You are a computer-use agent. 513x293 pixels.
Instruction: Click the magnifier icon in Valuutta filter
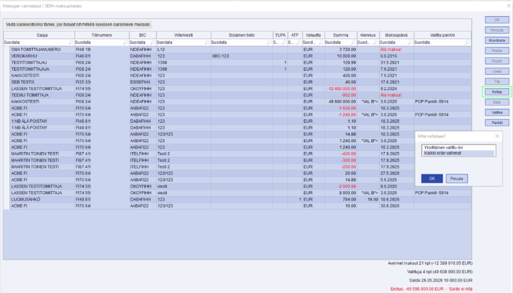tap(321, 43)
